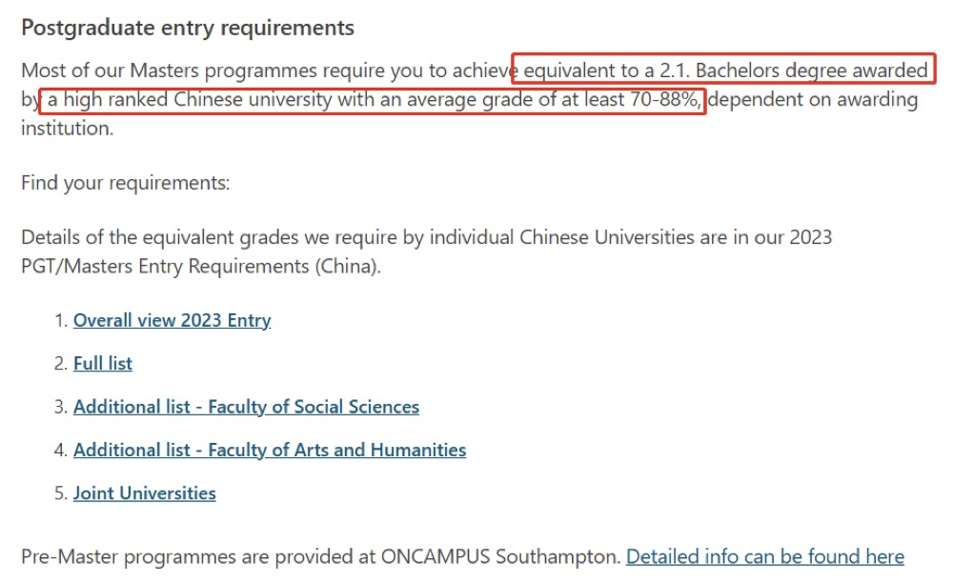Viewport: 953px width, 583px height.
Task: Click list number 5 beside Joint Universities
Action: [x=60, y=493]
